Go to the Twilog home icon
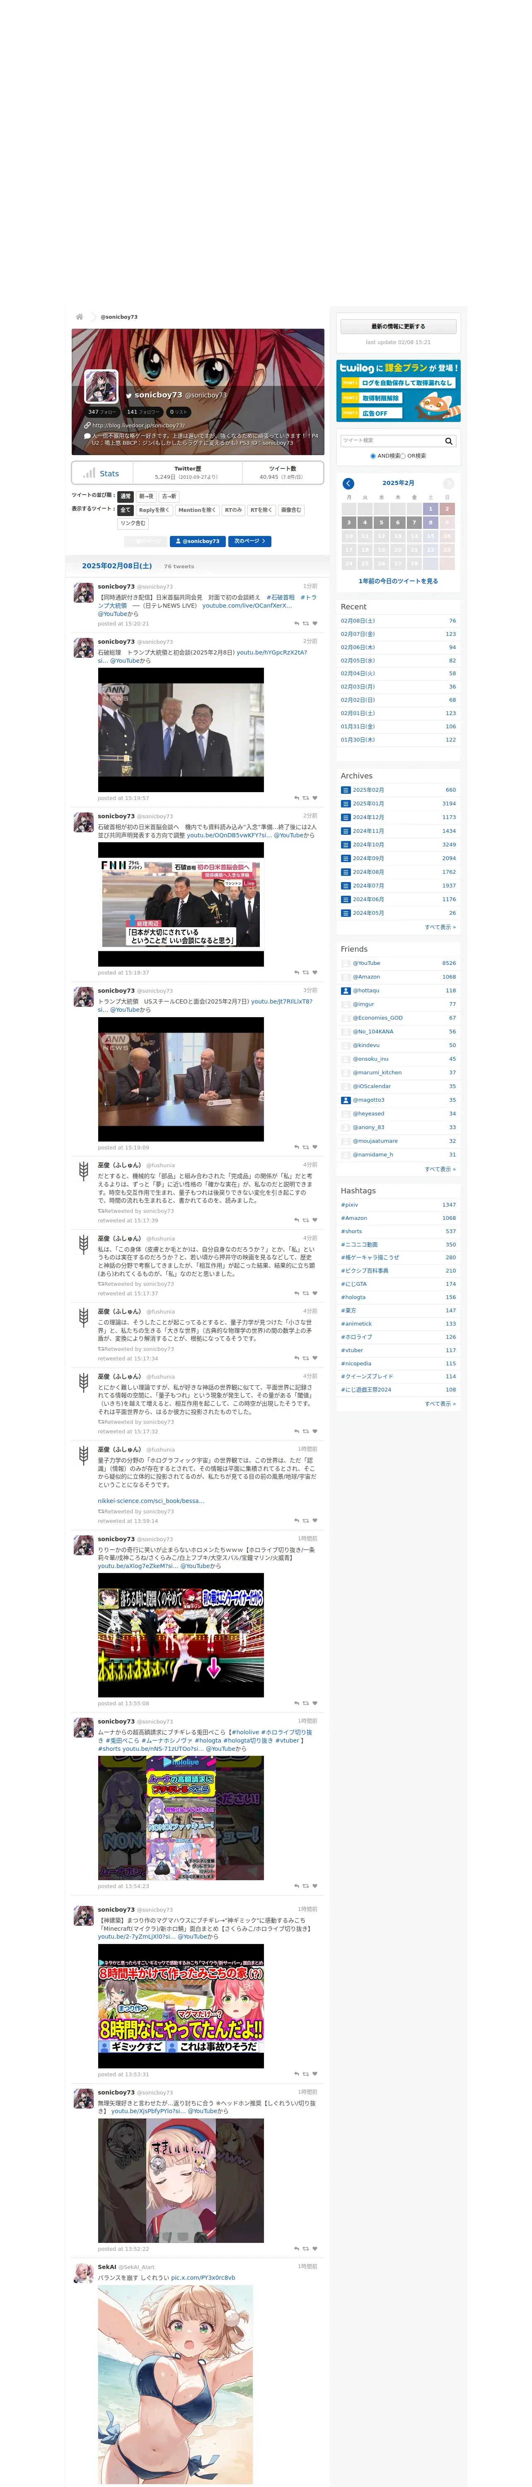Viewport: 532px width, 2487px height. tap(79, 317)
